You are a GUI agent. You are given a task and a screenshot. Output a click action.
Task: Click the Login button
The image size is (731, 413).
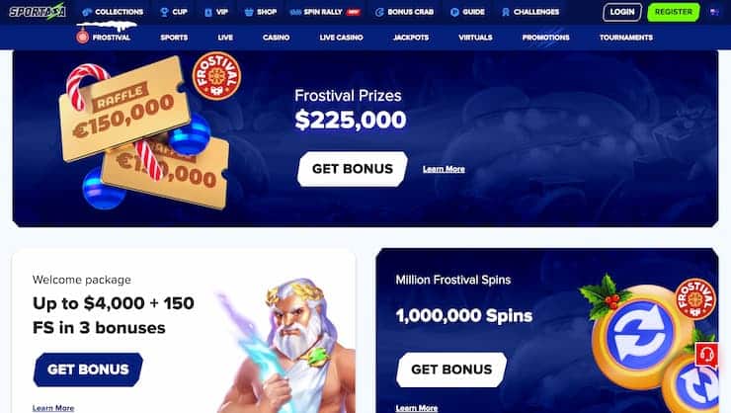coord(622,12)
